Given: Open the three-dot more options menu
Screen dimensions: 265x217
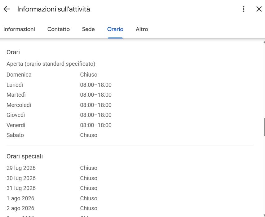Looking at the screenshot, I should point(244,9).
